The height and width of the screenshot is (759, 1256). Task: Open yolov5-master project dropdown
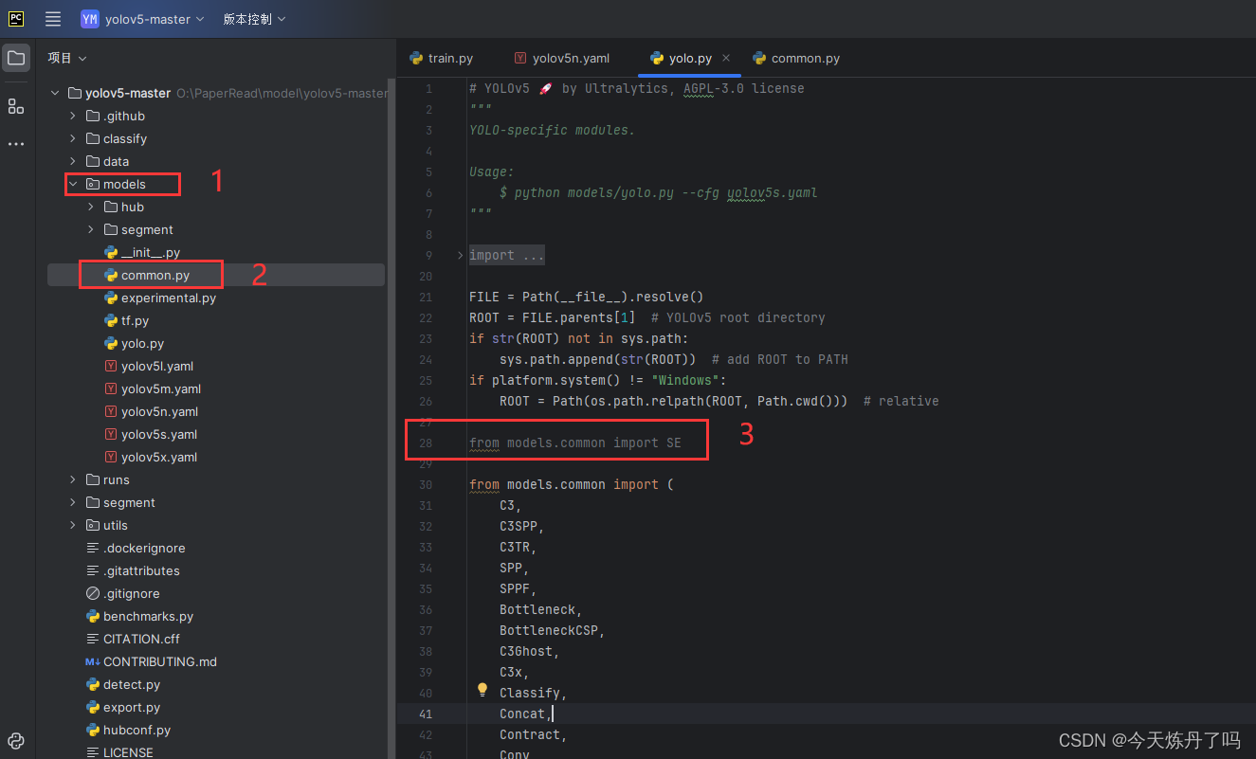(x=143, y=19)
